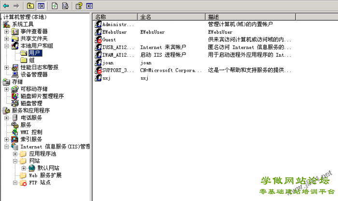This screenshot has width=338, height=201.
Task: Open 设备管理器 in tree
Action: click(34, 75)
